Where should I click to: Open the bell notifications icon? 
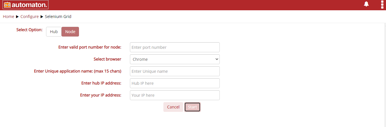366,4
